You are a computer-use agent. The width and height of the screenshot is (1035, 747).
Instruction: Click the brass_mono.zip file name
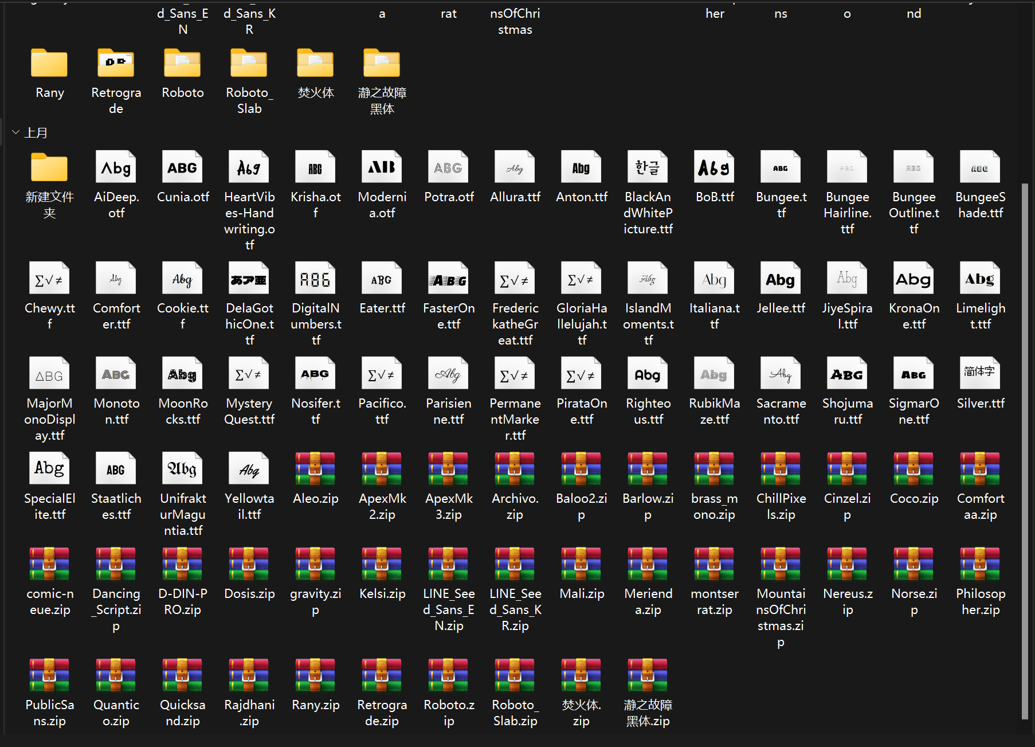click(715, 506)
